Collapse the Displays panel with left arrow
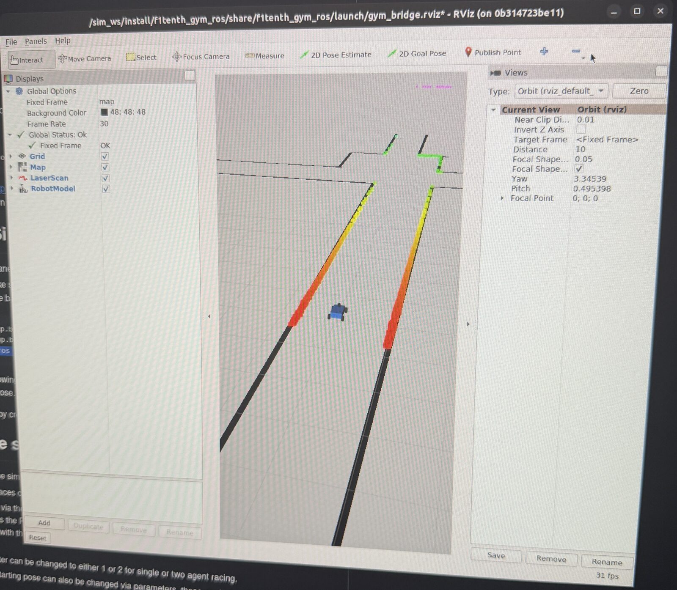Image resolution: width=677 pixels, height=590 pixels. pyautogui.click(x=209, y=316)
